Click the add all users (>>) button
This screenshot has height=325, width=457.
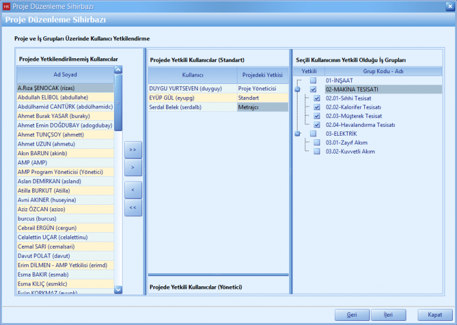click(x=133, y=149)
